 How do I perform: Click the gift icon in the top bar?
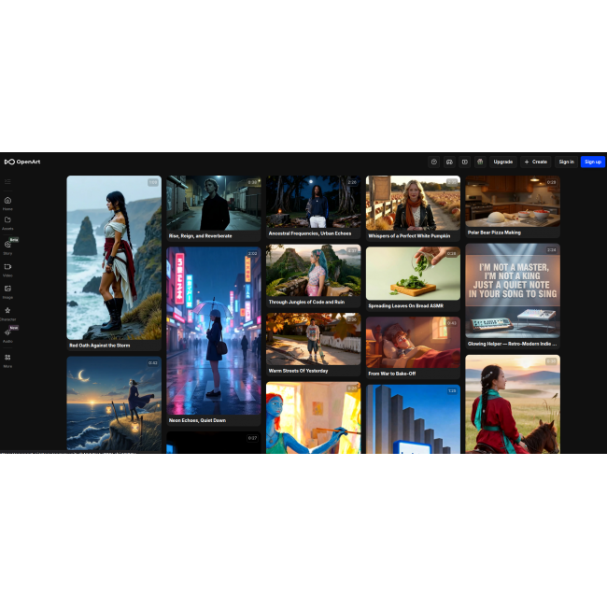click(x=479, y=162)
